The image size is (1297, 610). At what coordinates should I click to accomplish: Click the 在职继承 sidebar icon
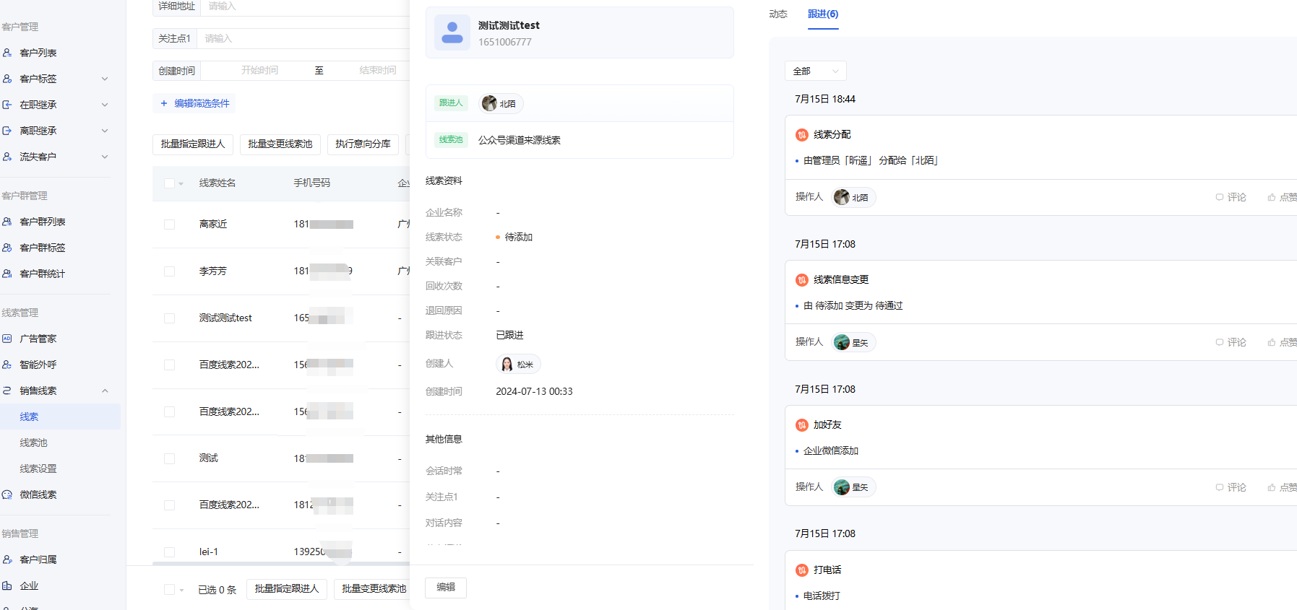click(x=7, y=105)
